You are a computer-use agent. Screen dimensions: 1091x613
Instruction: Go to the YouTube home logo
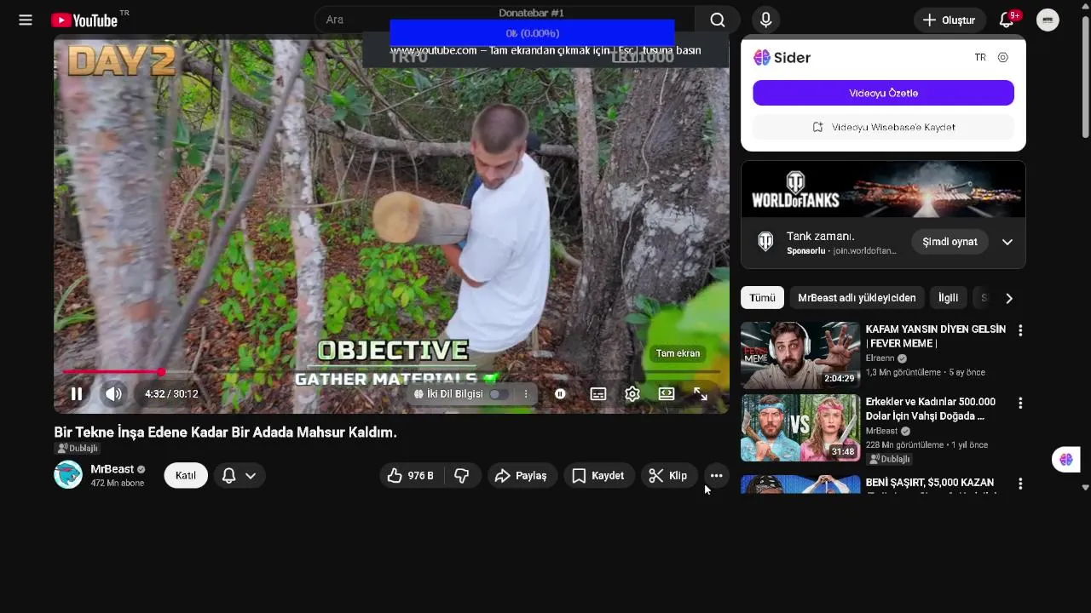point(84,20)
